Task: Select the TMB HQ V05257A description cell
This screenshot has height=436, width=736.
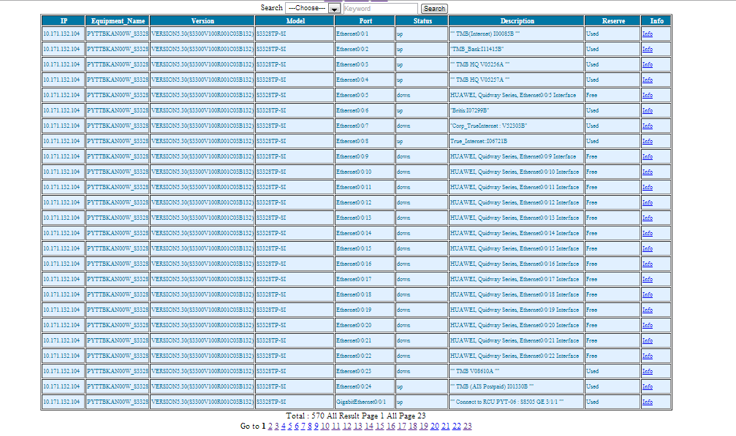Action: coord(516,80)
